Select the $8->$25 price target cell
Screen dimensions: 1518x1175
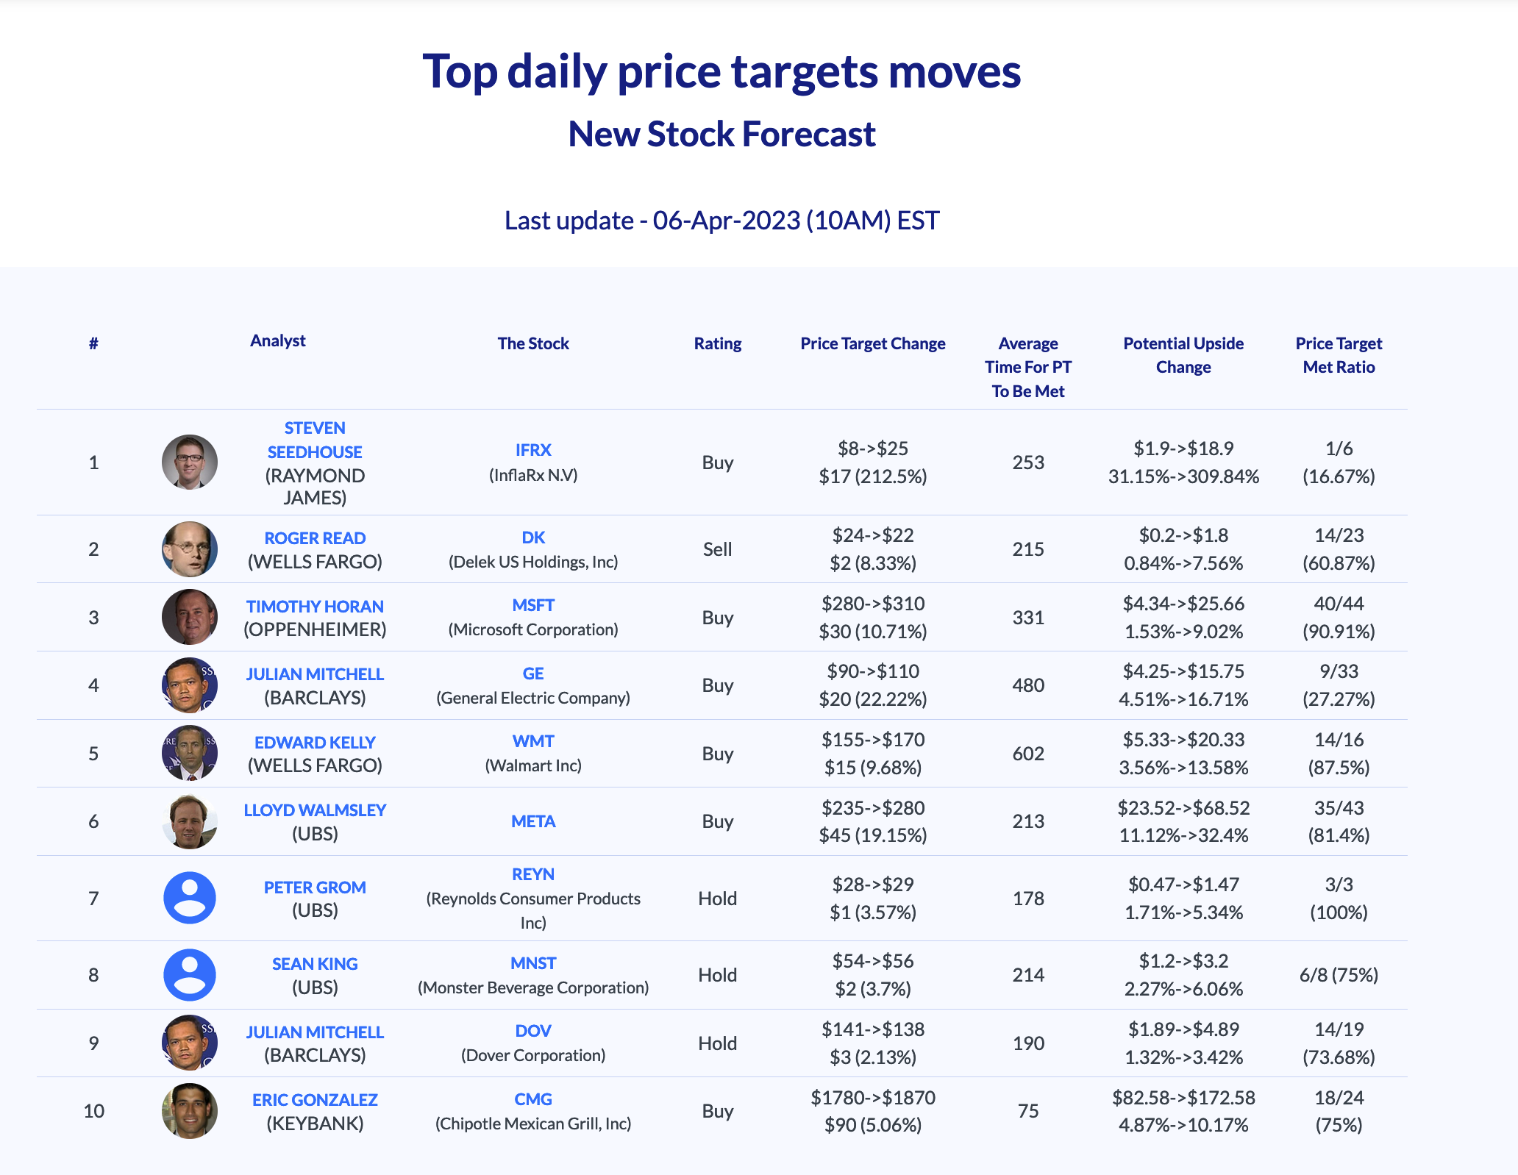click(x=873, y=462)
